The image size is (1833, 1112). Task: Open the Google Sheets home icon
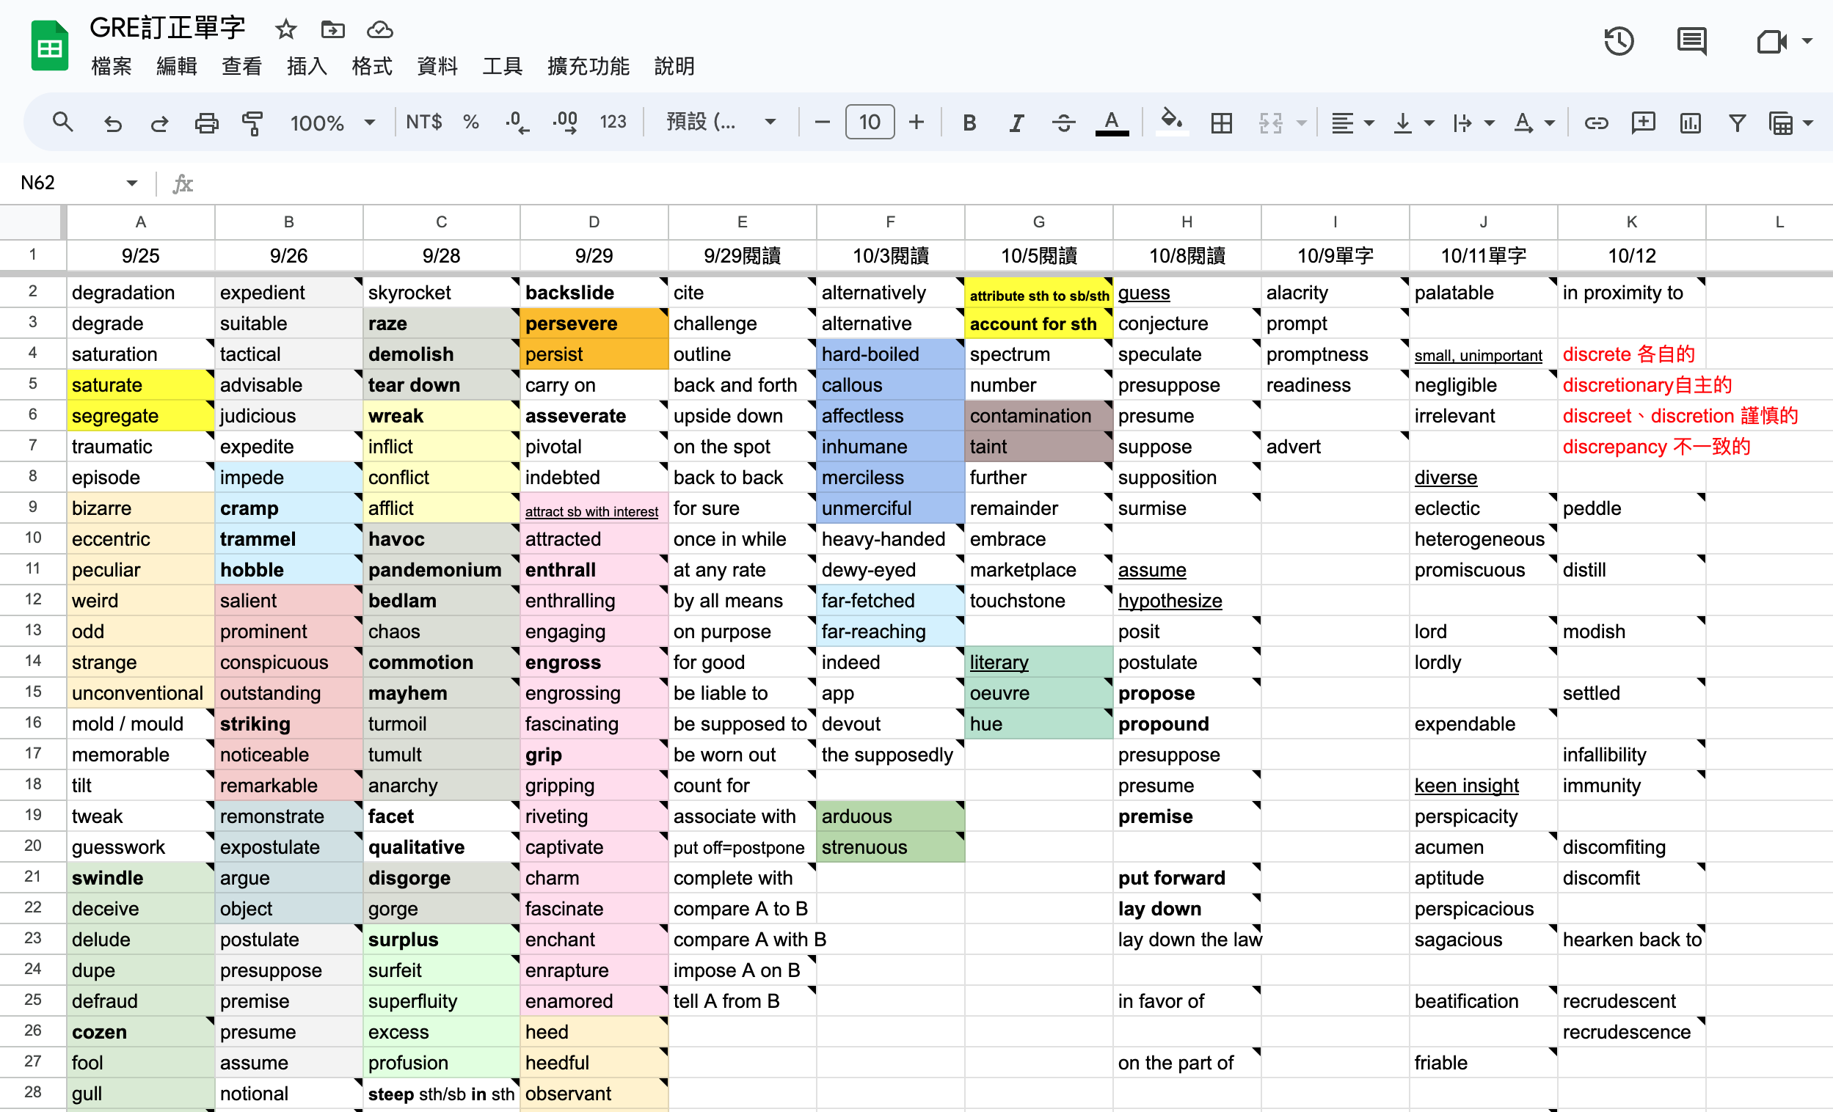[x=50, y=47]
